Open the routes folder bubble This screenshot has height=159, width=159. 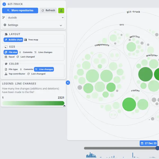[135, 91]
